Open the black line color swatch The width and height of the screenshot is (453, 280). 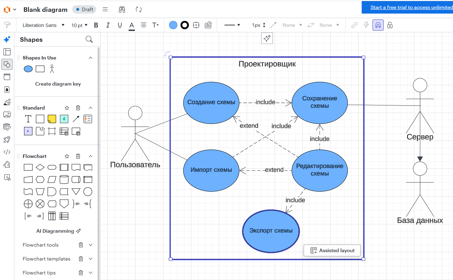point(185,25)
